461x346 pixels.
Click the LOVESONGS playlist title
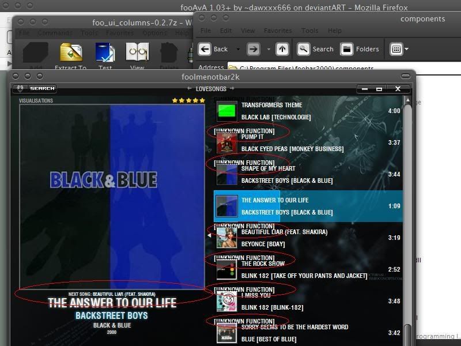[211, 89]
